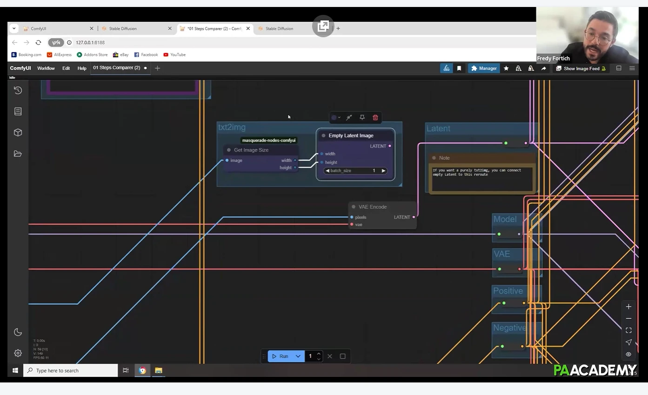Select the 01 Steps Comparer (2) workflow tab
This screenshot has width=648, height=395.
pos(117,68)
